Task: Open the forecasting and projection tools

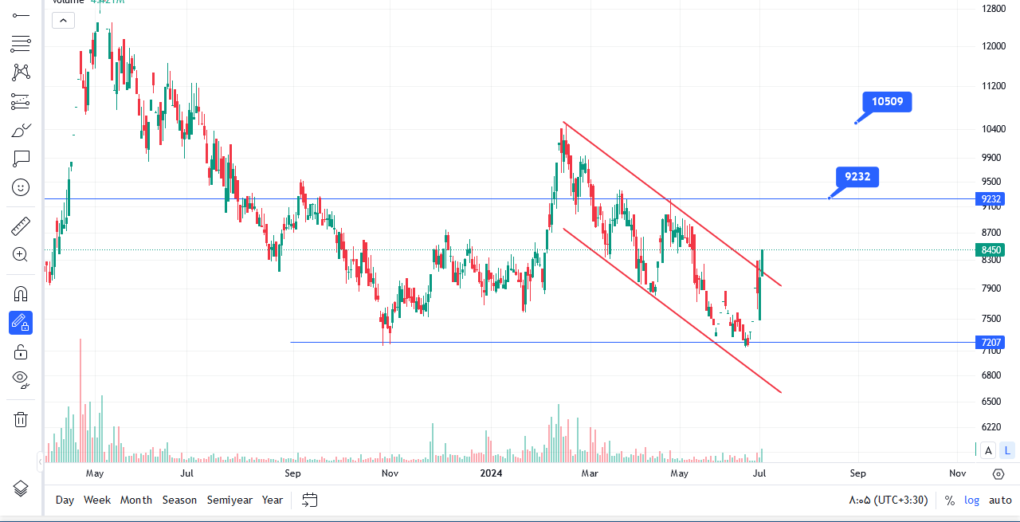Action: (21, 101)
